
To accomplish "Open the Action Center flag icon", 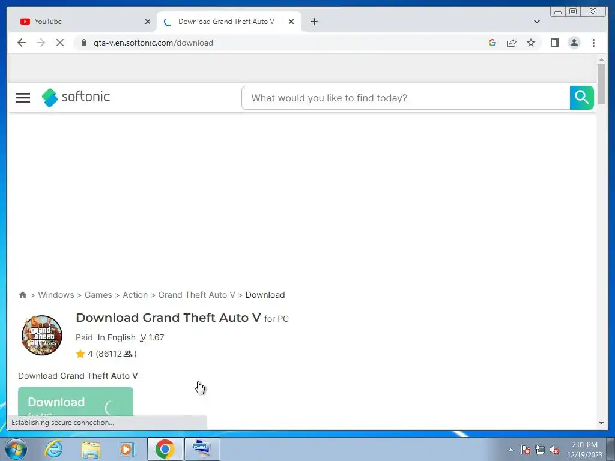I will pyautogui.click(x=526, y=450).
